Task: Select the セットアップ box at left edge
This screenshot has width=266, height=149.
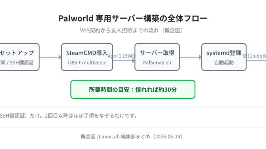Action: coord(20,57)
